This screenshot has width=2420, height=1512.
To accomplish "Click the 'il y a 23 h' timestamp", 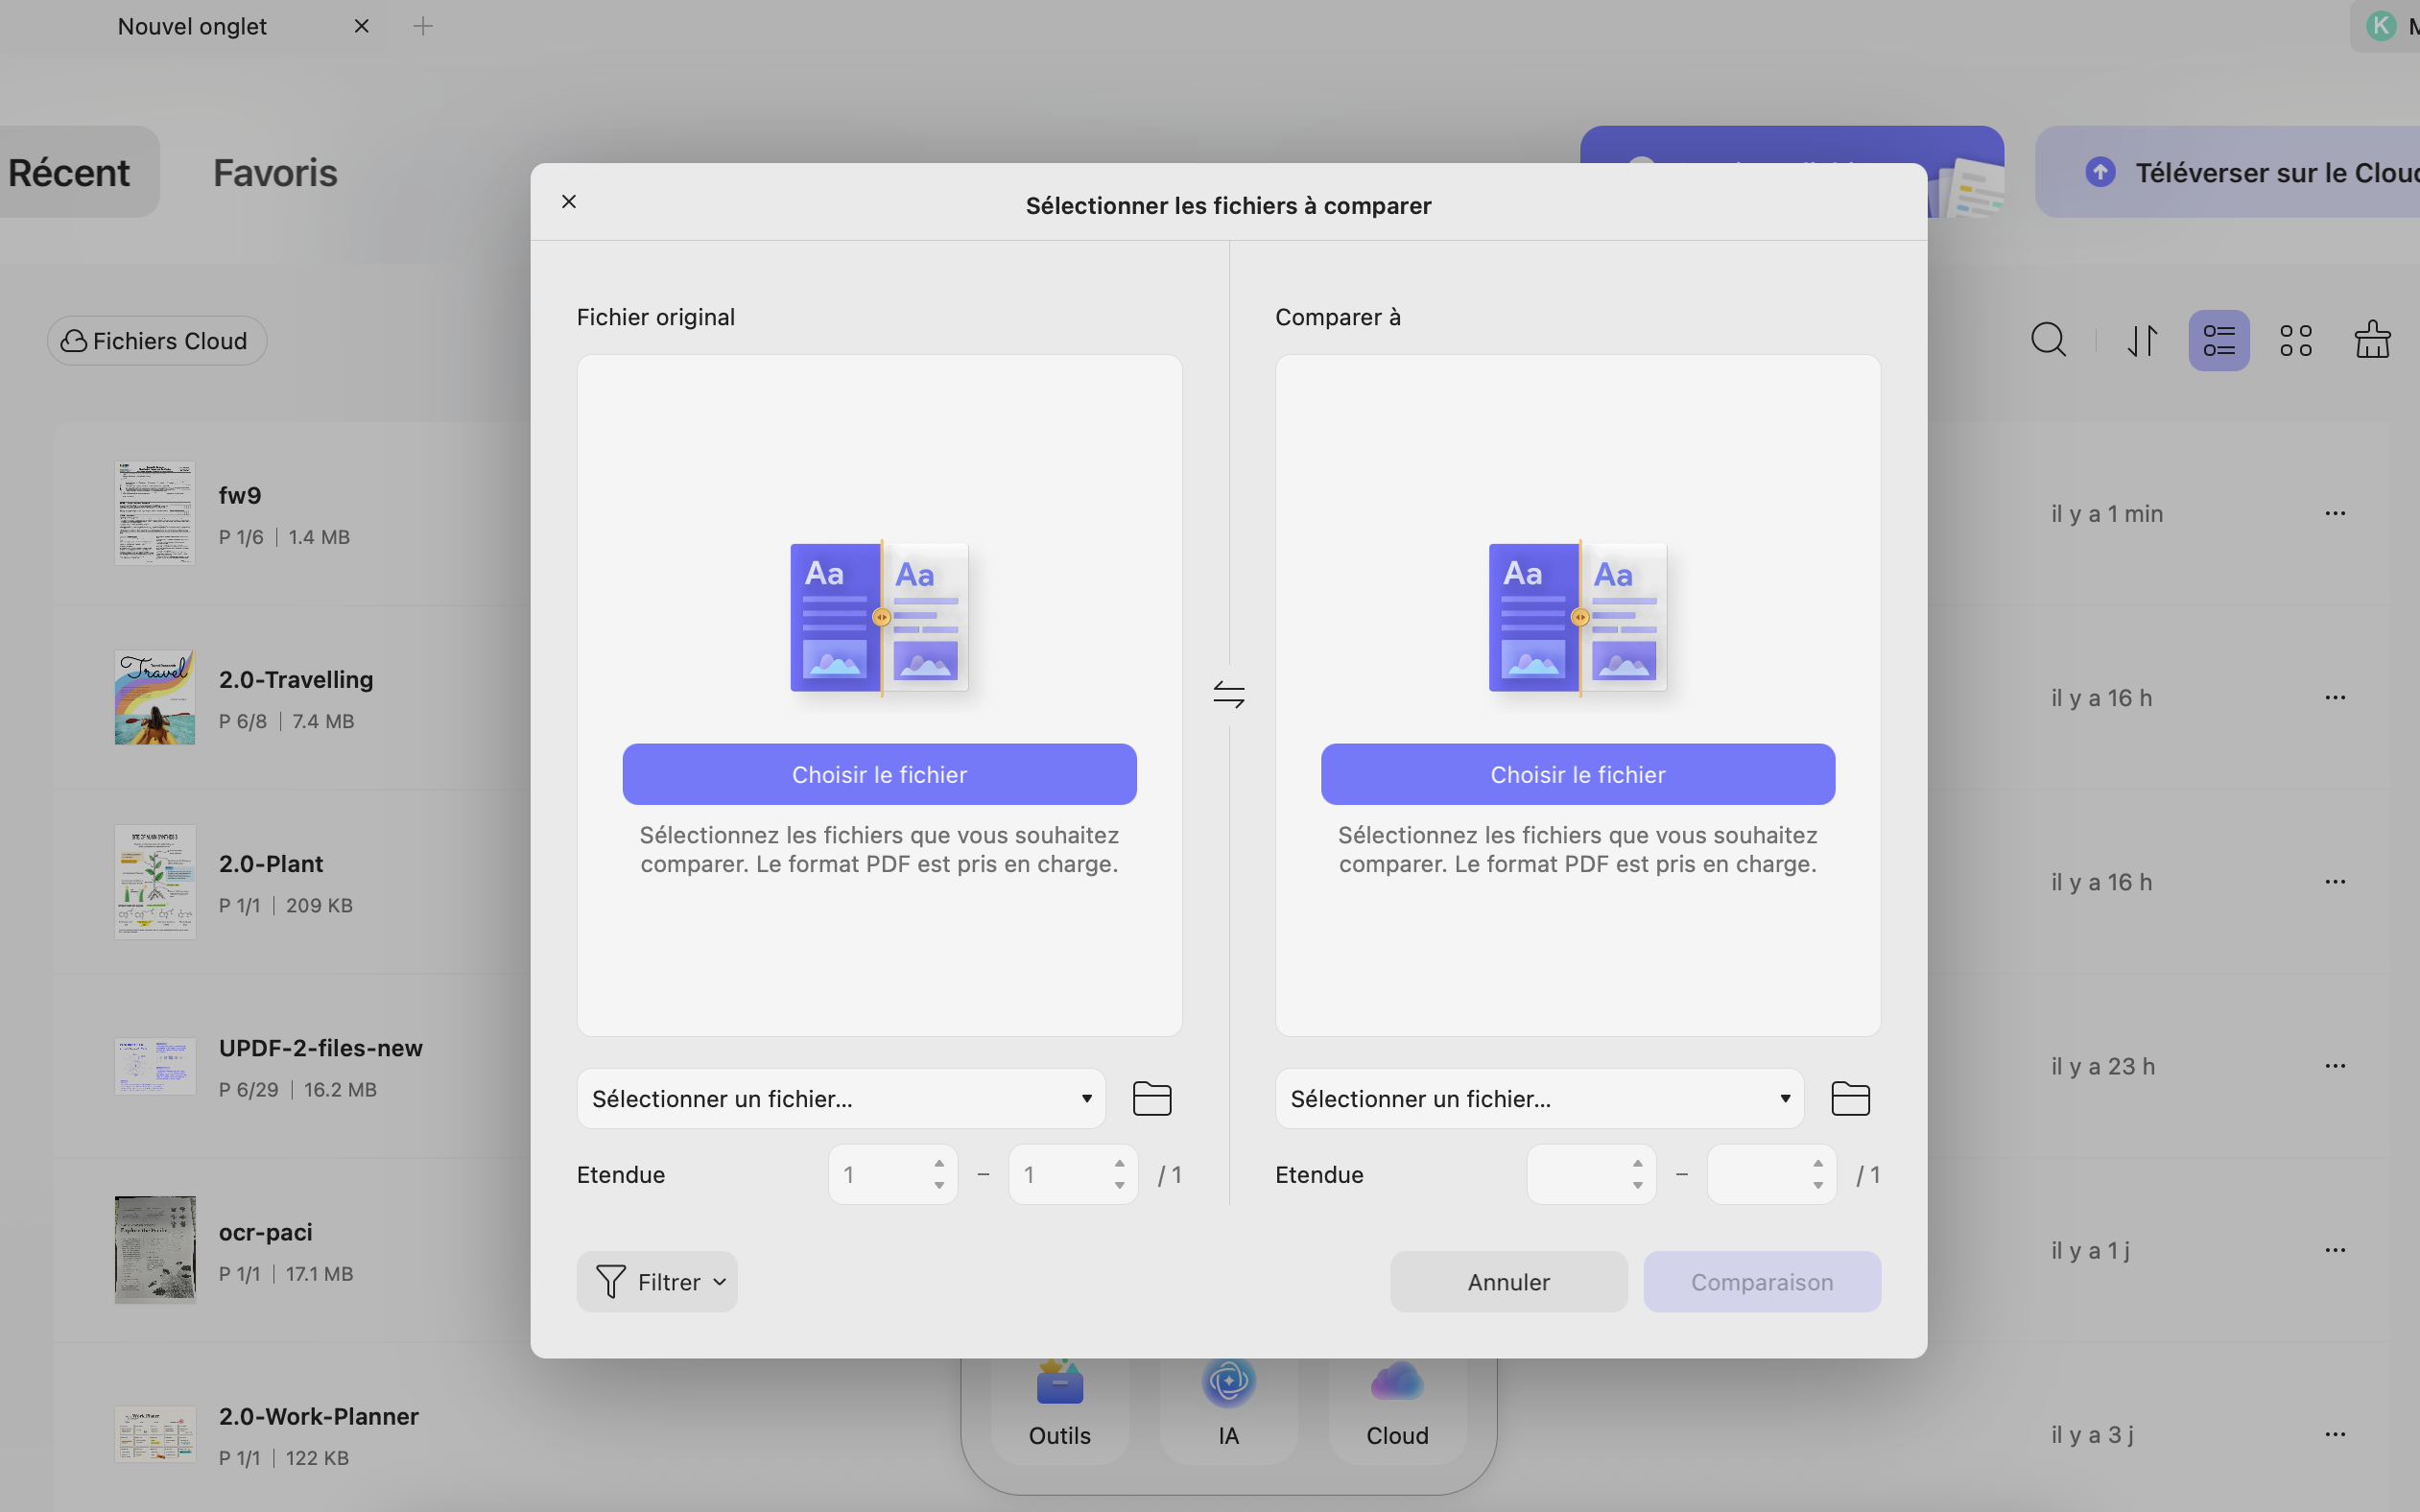I will [2102, 1066].
